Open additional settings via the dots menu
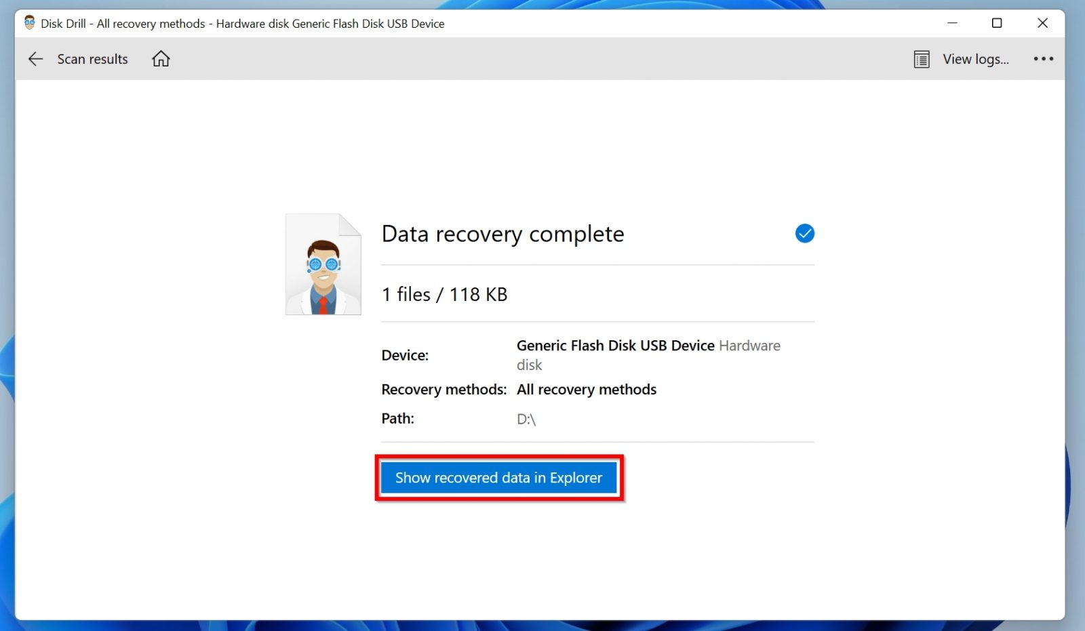 pyautogui.click(x=1042, y=59)
